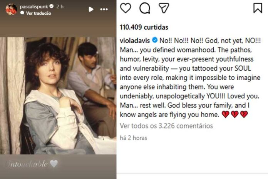
Task: Open comments with the speech bubble icon
Action: click(x=145, y=8)
